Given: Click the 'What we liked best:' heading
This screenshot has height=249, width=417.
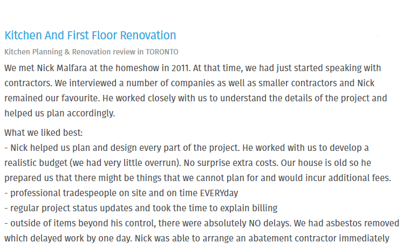Looking at the screenshot, I should (43, 132).
